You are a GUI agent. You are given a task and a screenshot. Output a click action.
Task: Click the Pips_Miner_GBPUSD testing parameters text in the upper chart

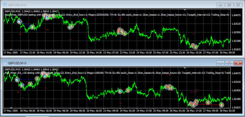(x=117, y=15)
